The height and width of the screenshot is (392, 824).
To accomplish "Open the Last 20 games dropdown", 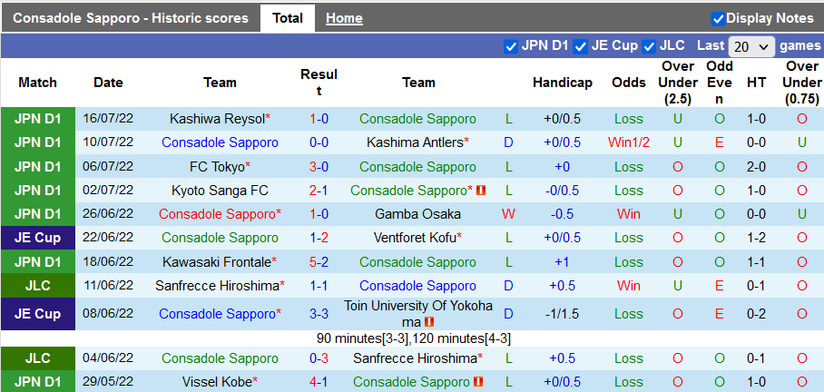I will (x=751, y=47).
